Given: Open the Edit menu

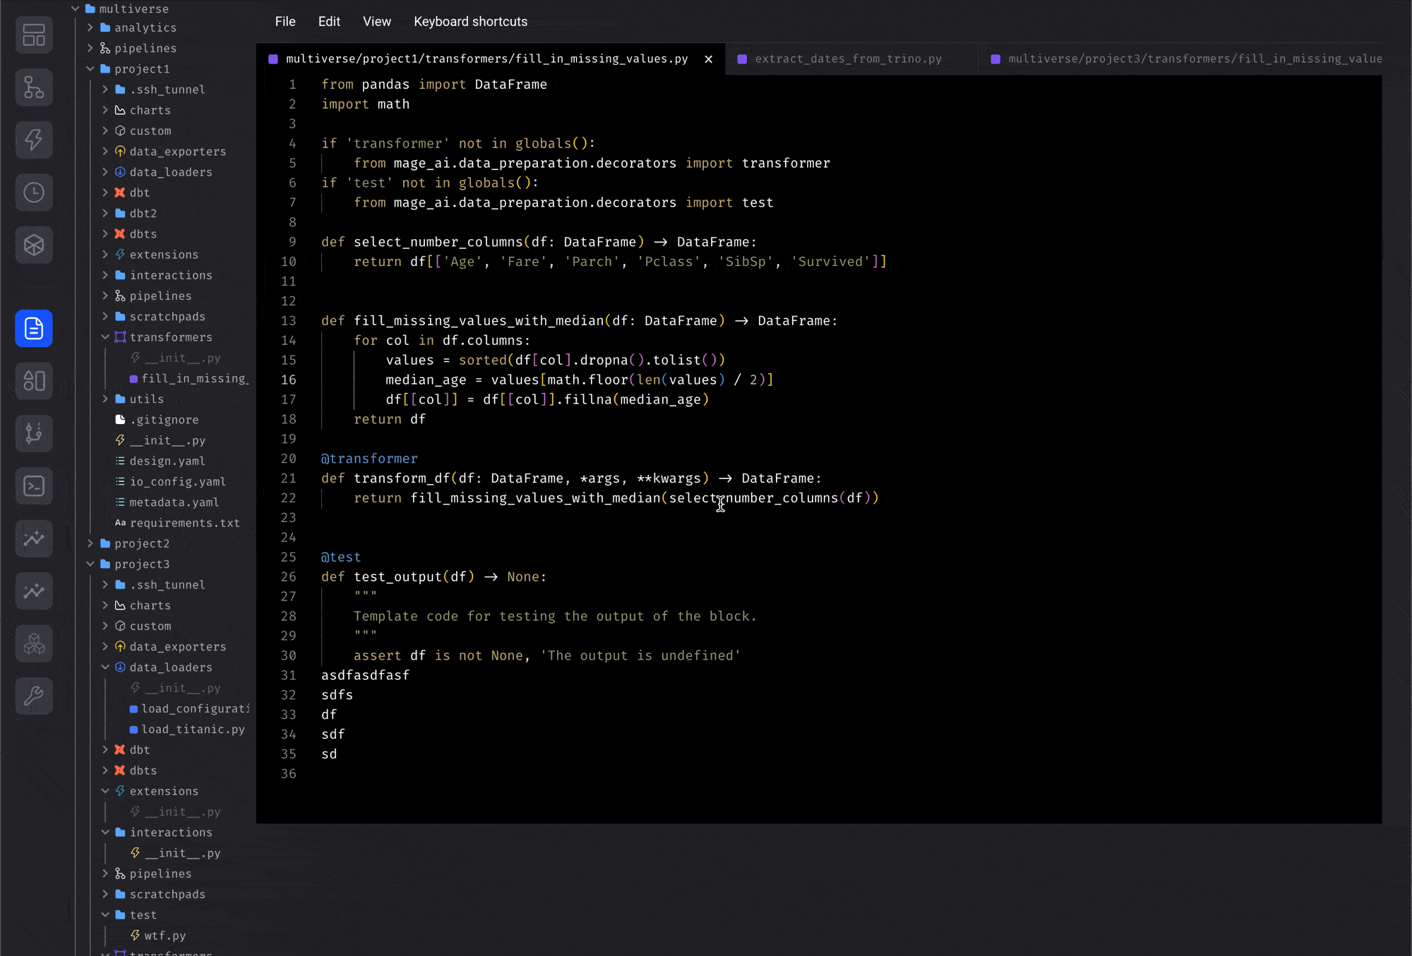Looking at the screenshot, I should (329, 22).
